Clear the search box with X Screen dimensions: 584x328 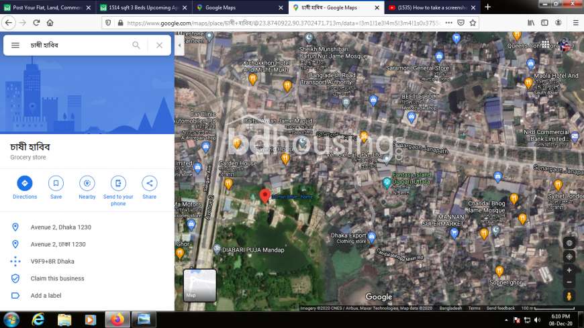point(159,45)
